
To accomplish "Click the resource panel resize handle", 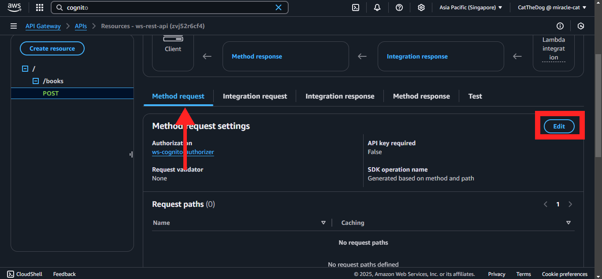I will [131, 154].
